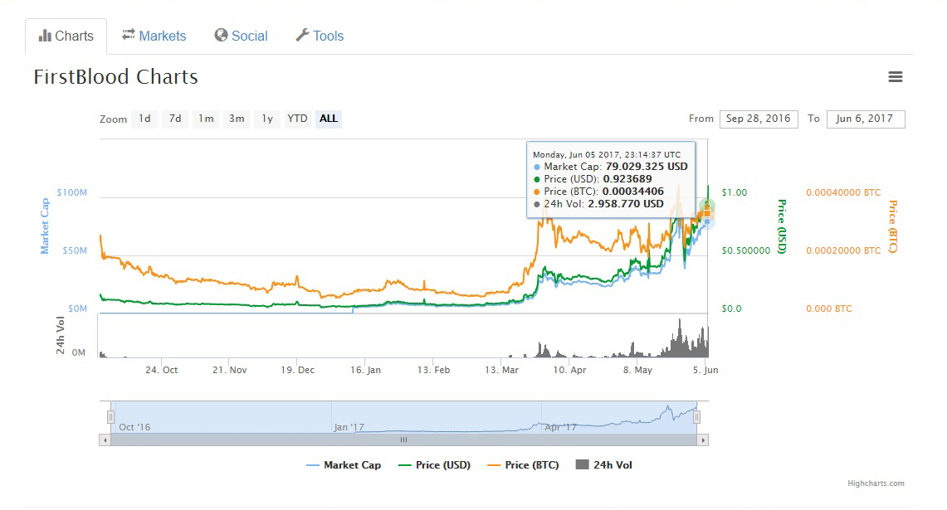The height and width of the screenshot is (510, 947).
Task: Edit the From date field
Action: pyautogui.click(x=759, y=119)
